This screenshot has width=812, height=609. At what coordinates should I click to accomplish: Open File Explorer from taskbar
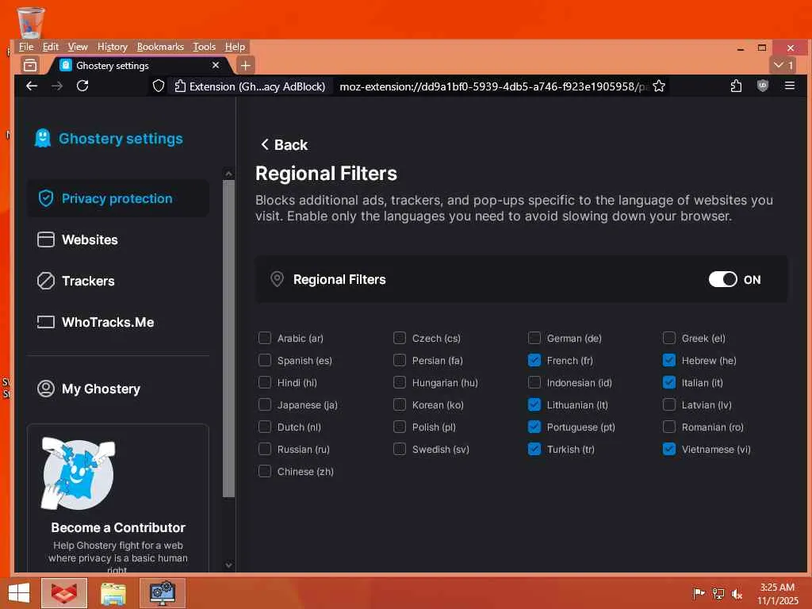click(113, 593)
